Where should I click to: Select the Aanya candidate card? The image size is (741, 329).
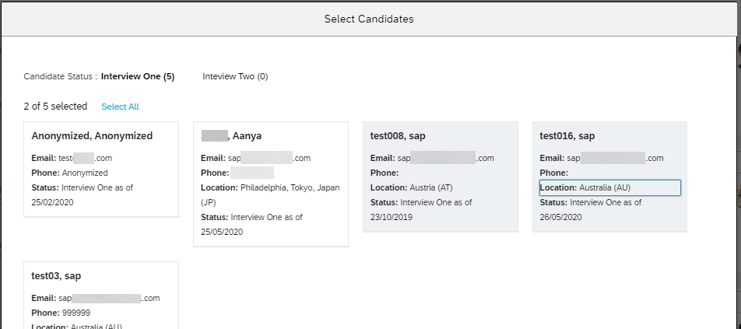271,184
